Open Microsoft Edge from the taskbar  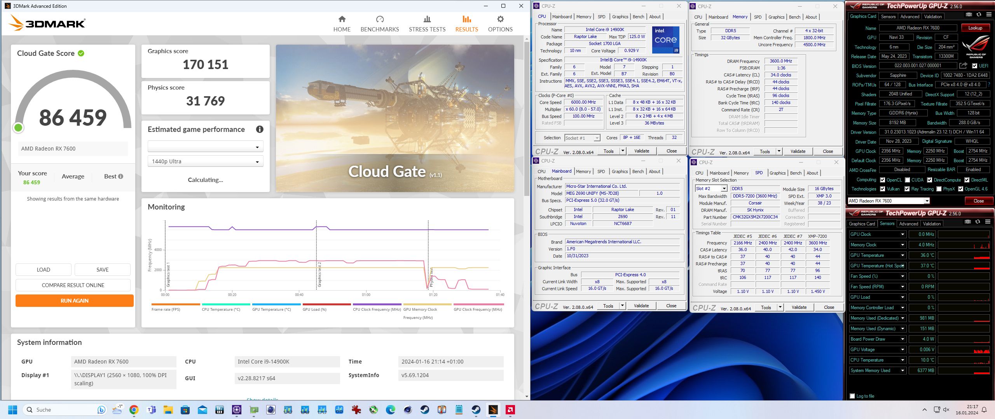(x=391, y=410)
